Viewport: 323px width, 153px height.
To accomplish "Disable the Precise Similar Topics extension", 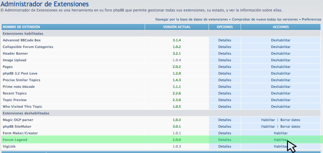I will 281,80.
